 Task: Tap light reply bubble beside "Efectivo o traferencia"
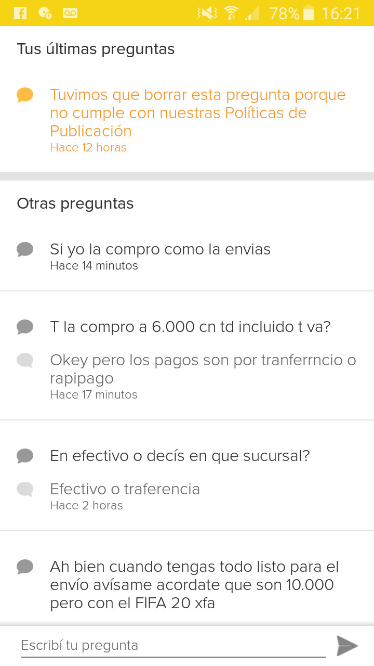point(25,489)
